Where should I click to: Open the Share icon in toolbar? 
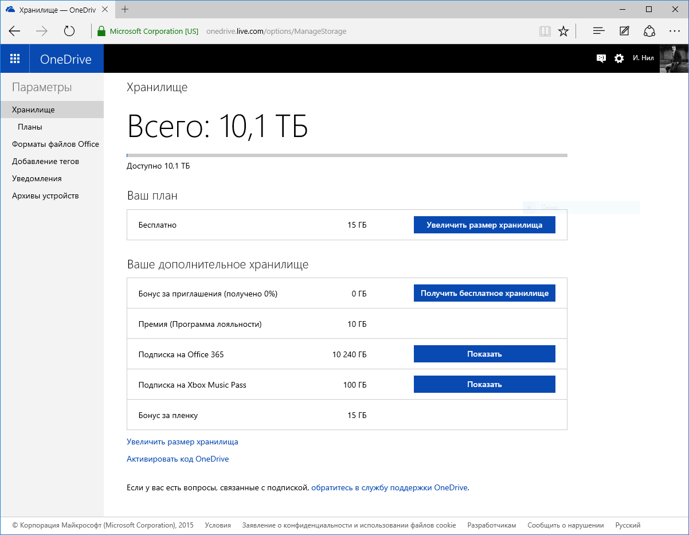point(649,32)
